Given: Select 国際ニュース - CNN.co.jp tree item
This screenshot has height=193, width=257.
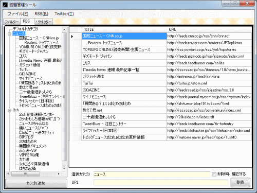Looking at the screenshot, I should [x=39, y=38].
